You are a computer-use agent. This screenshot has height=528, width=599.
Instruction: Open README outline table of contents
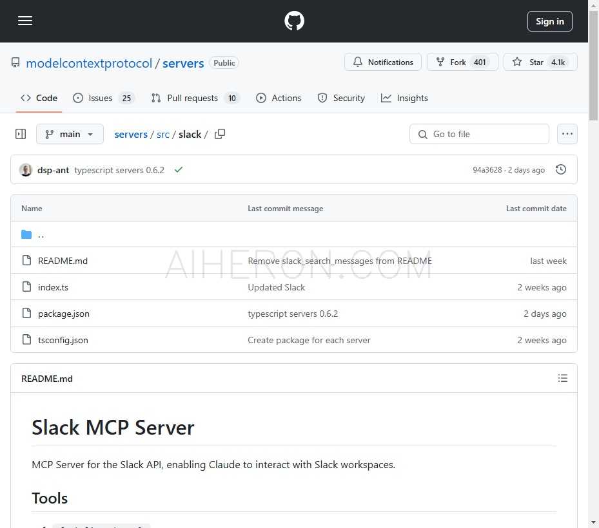[562, 378]
